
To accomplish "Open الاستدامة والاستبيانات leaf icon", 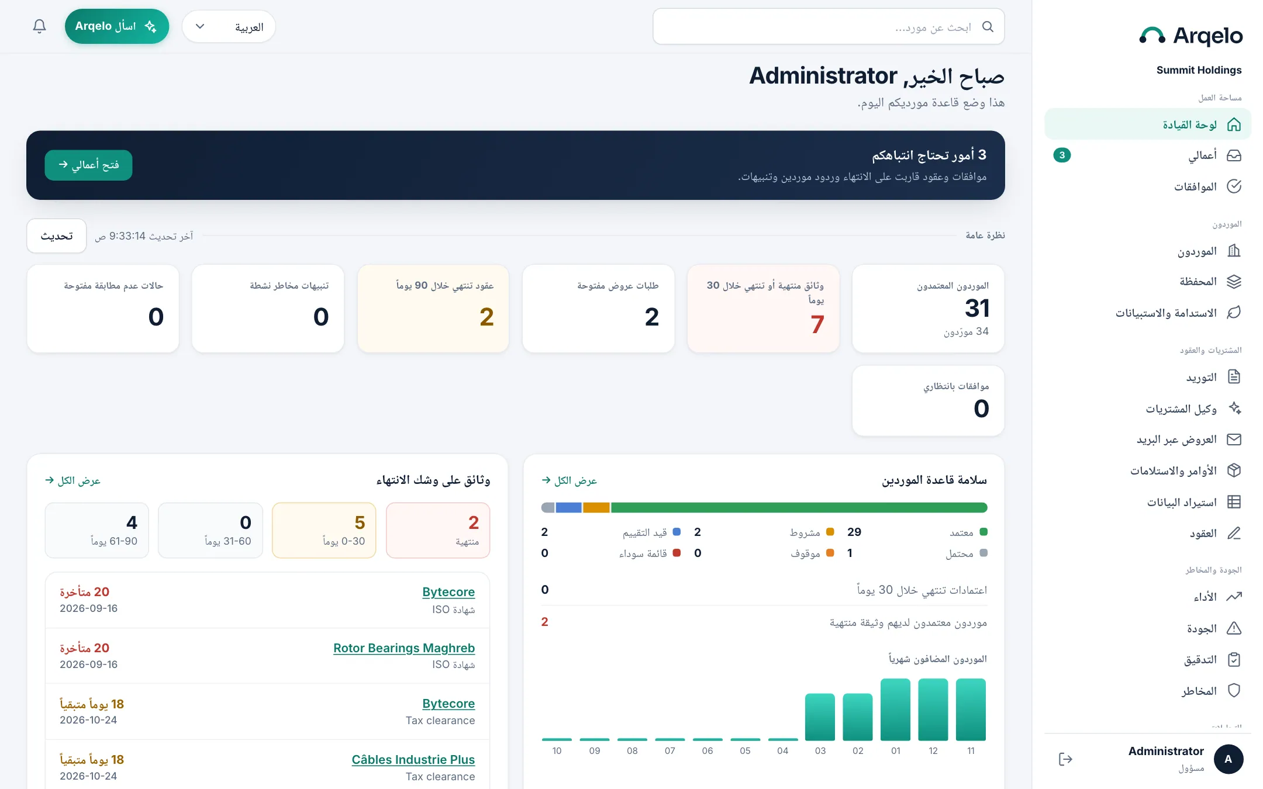I will click(x=1234, y=313).
